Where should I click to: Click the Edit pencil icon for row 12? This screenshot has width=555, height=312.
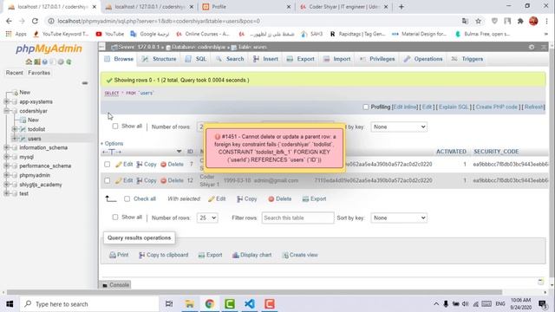[119, 181]
